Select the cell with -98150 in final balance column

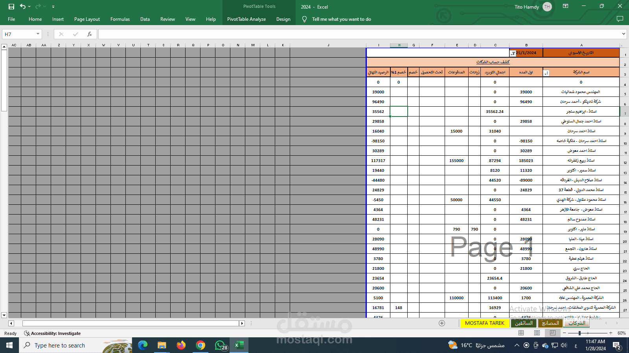378,141
